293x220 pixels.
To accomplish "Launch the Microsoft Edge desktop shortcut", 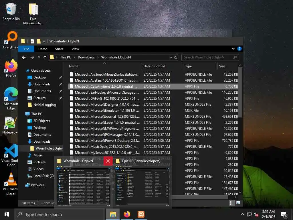I will tap(11, 99).
